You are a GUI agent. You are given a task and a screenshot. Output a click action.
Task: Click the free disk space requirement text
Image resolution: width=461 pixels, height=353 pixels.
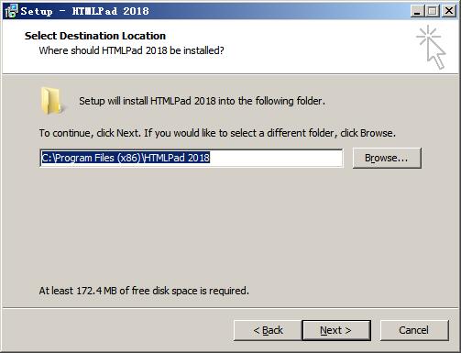144,291
